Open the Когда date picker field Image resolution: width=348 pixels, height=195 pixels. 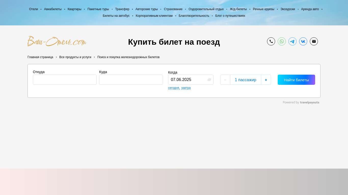tap(188, 80)
